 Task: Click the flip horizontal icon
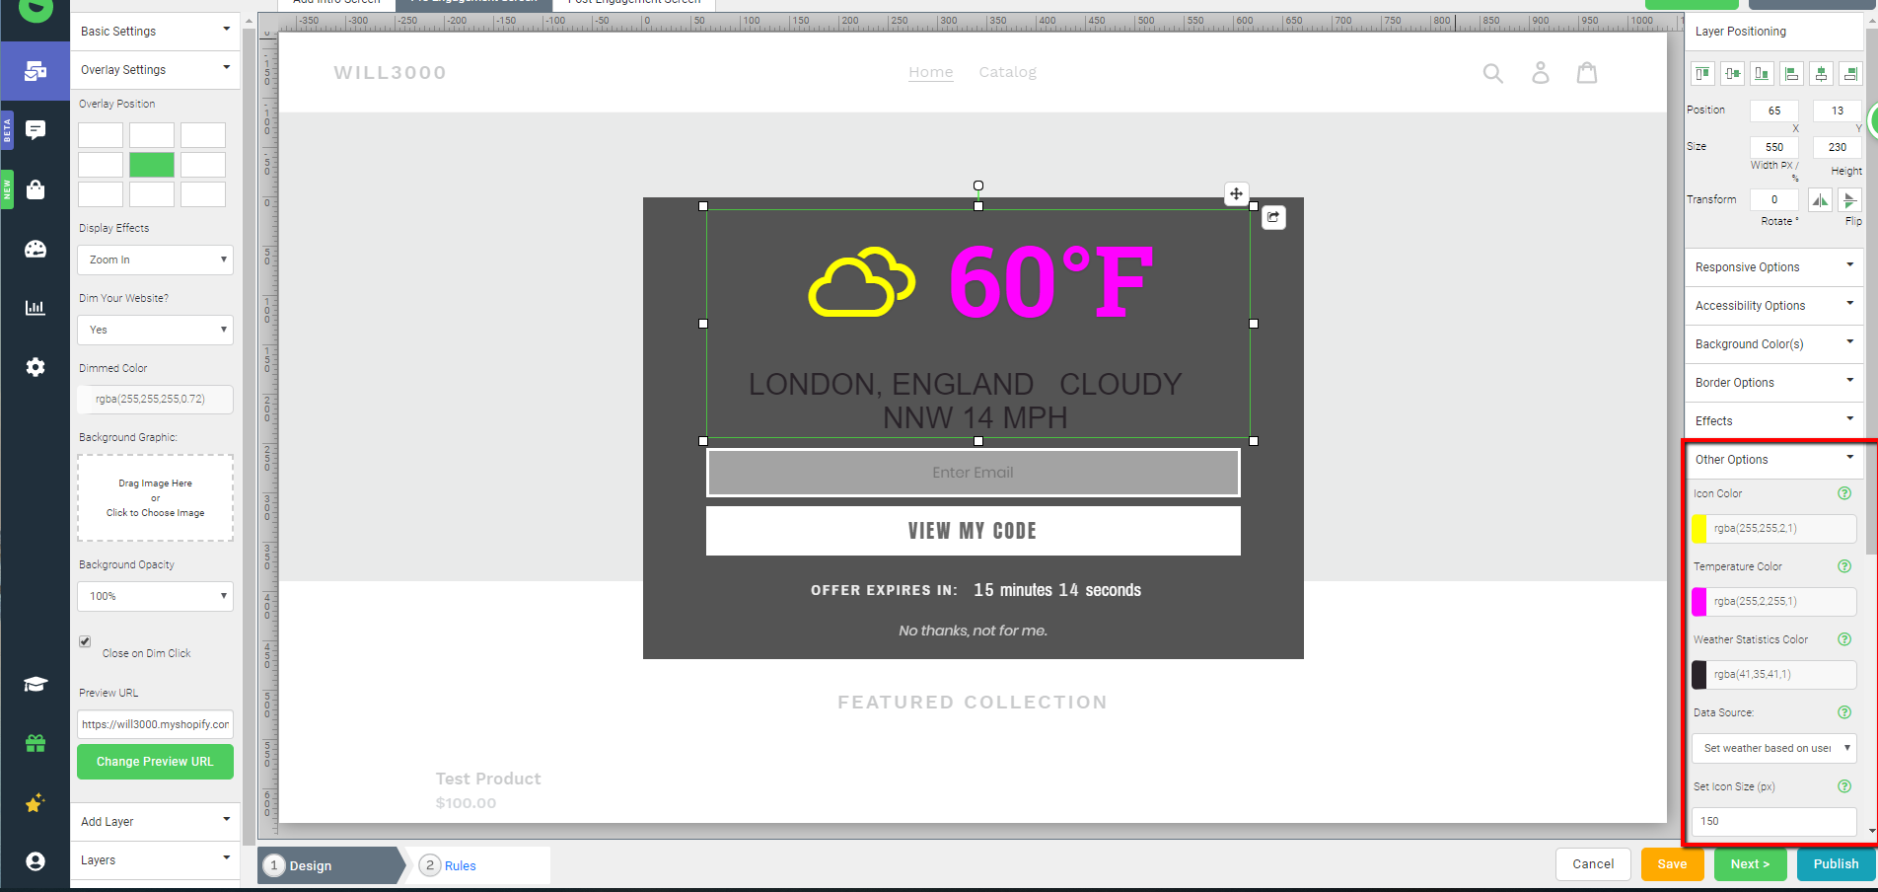[1821, 199]
